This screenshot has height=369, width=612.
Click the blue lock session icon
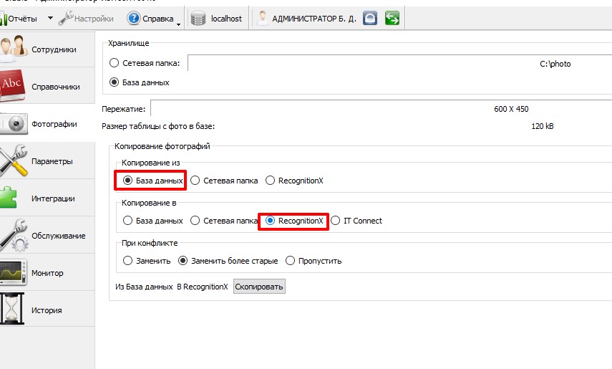369,18
